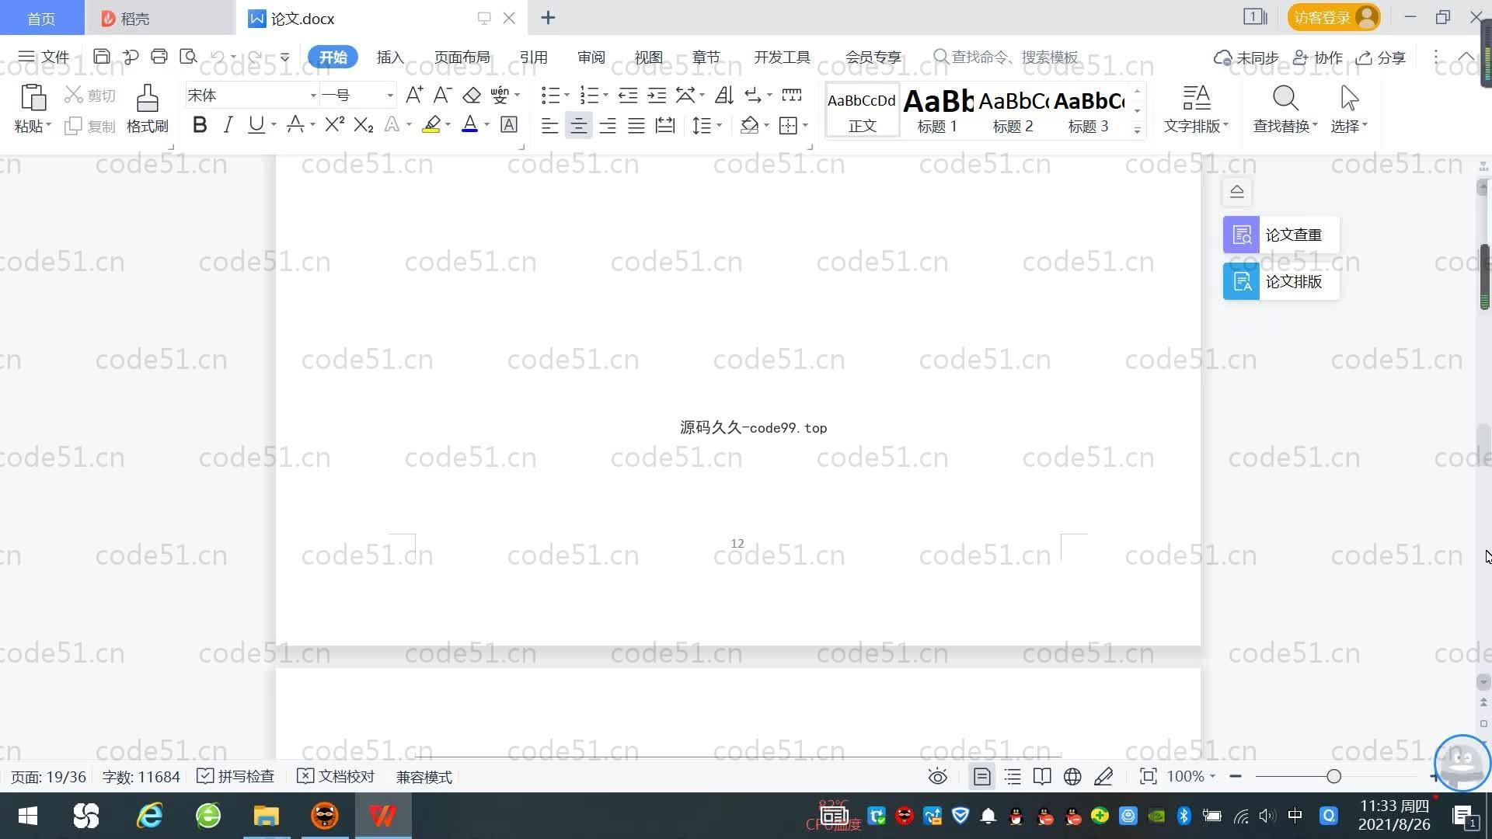Toggle center alignment
Image resolution: width=1492 pixels, height=839 pixels.
578,125
